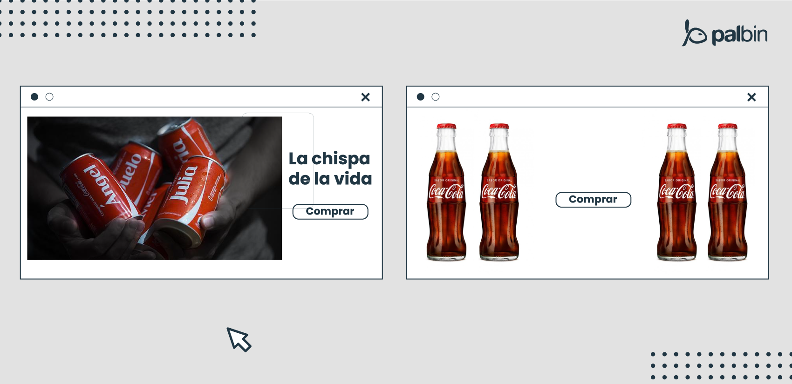The height and width of the screenshot is (384, 792).
Task: Click 'La chispa de la vida' headline
Action: [x=330, y=168]
